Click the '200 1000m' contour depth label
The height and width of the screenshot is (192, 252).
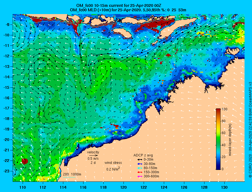[x=72, y=174]
